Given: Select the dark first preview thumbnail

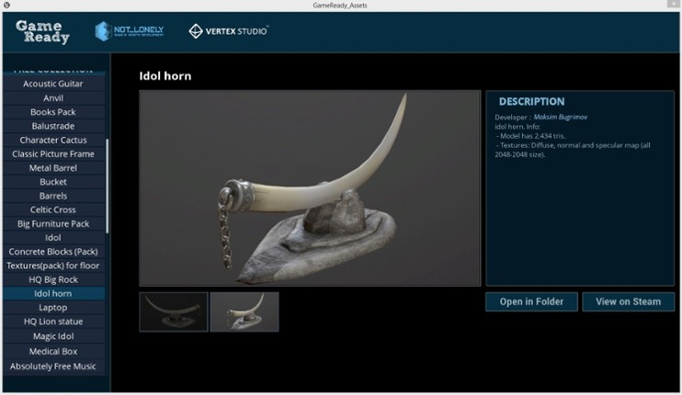Looking at the screenshot, I should coord(174,311).
